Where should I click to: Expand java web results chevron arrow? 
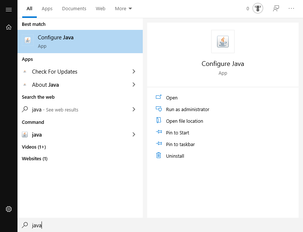click(x=134, y=109)
